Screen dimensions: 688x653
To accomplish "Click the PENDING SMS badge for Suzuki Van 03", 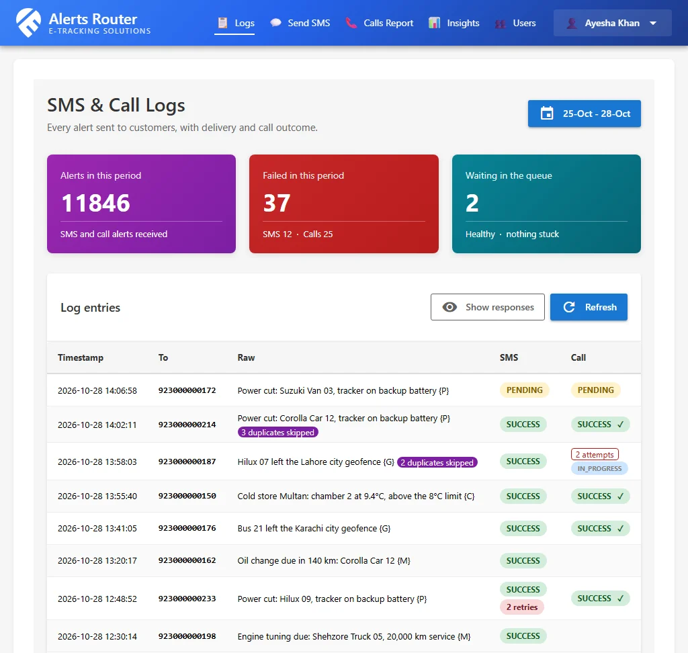I will pyautogui.click(x=524, y=390).
